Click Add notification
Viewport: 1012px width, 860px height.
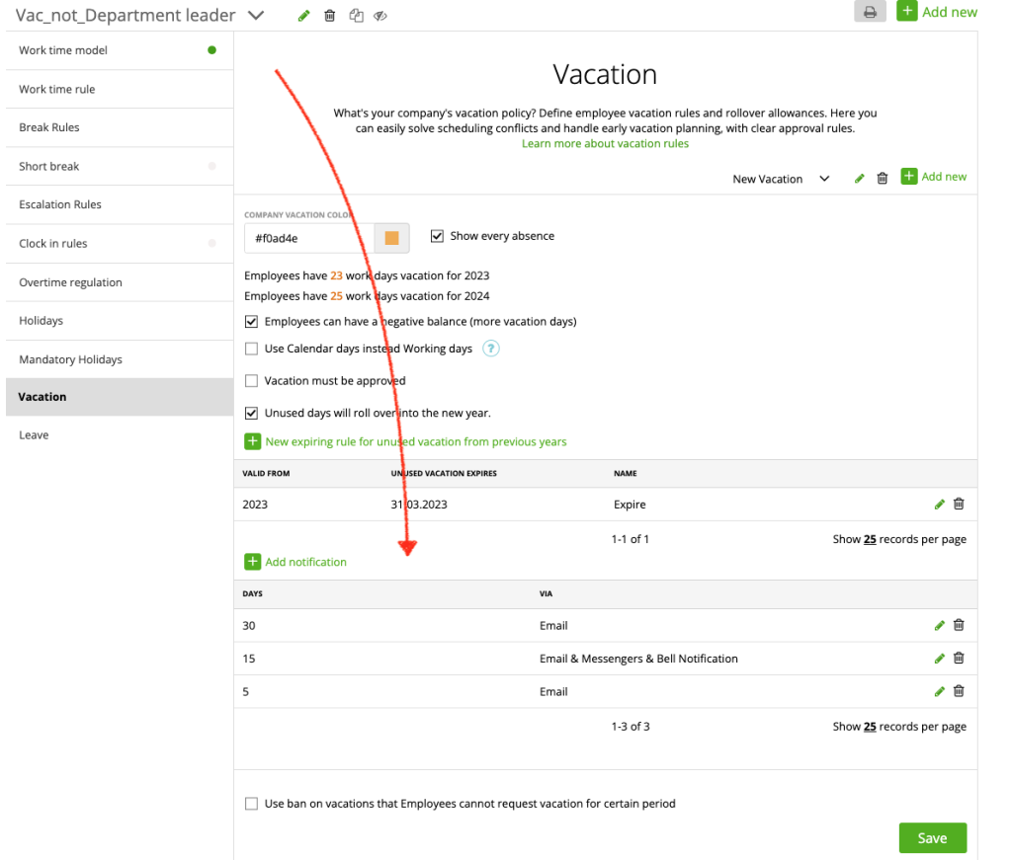(x=295, y=562)
